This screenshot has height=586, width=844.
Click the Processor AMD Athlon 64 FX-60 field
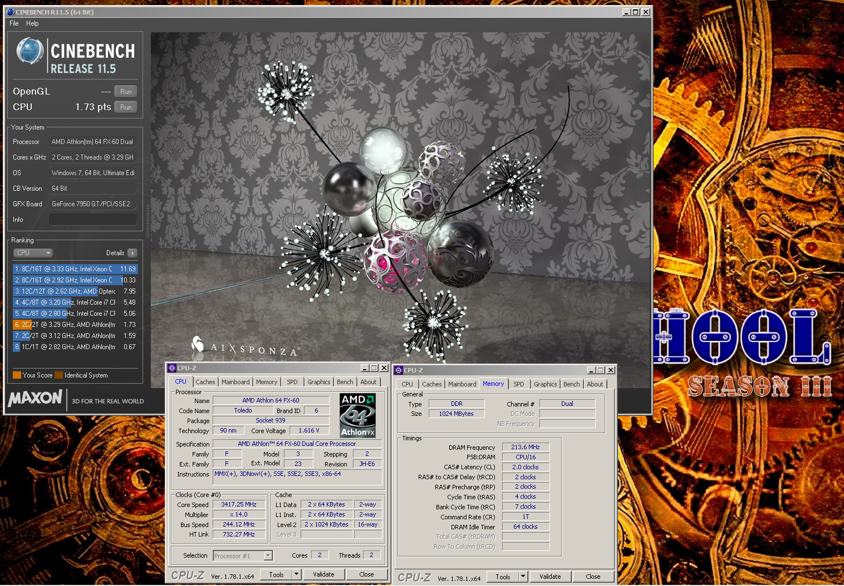[x=93, y=142]
